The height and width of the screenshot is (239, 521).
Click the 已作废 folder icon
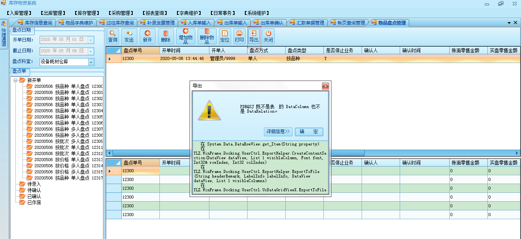[x=23, y=202]
